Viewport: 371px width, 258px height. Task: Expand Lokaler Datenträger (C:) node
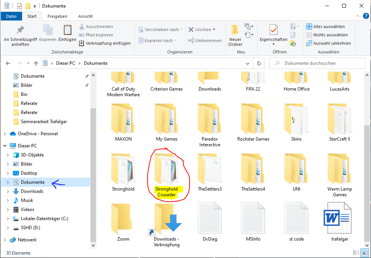[x=8, y=219]
